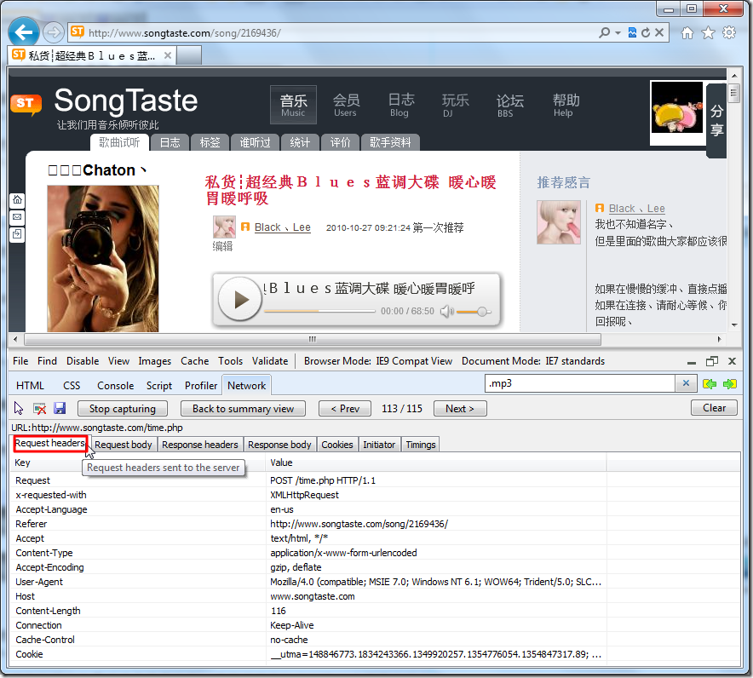Viewport: 753px width, 678px height.
Task: Open the woman with camera photo
Action: (x=103, y=258)
